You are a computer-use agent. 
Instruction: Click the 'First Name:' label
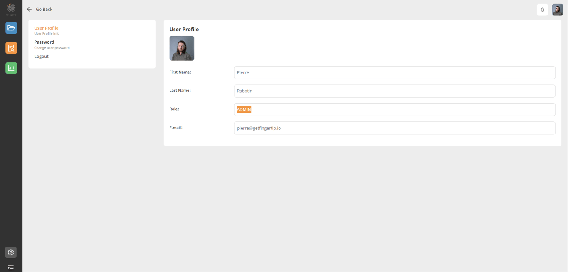180,72
